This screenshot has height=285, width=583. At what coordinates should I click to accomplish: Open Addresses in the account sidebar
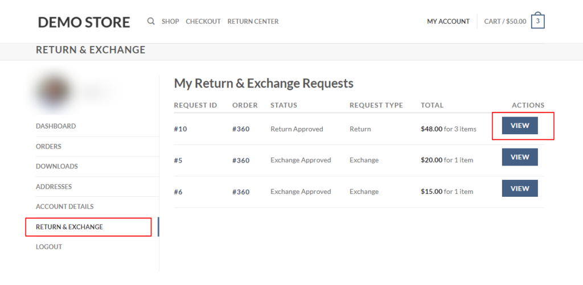(54, 187)
